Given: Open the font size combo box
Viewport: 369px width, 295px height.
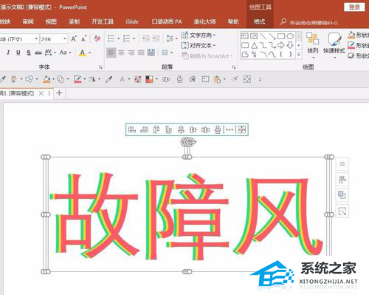Looking at the screenshot, I should (x=54, y=39).
